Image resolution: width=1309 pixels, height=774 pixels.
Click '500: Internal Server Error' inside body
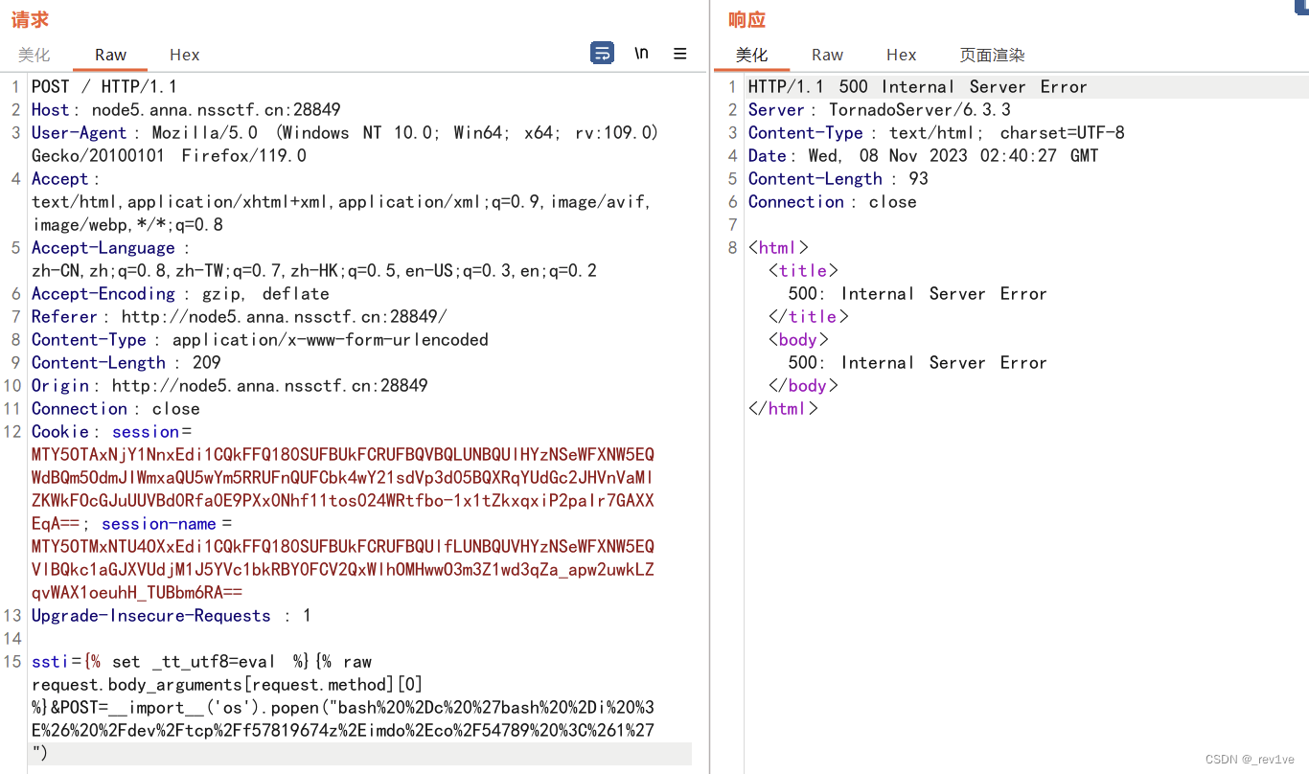coord(918,362)
